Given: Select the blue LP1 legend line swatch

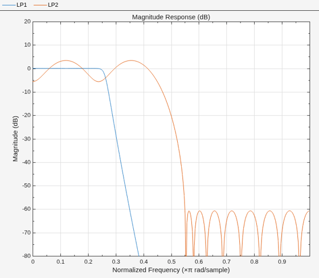Looking at the screenshot, I should tap(9, 5).
